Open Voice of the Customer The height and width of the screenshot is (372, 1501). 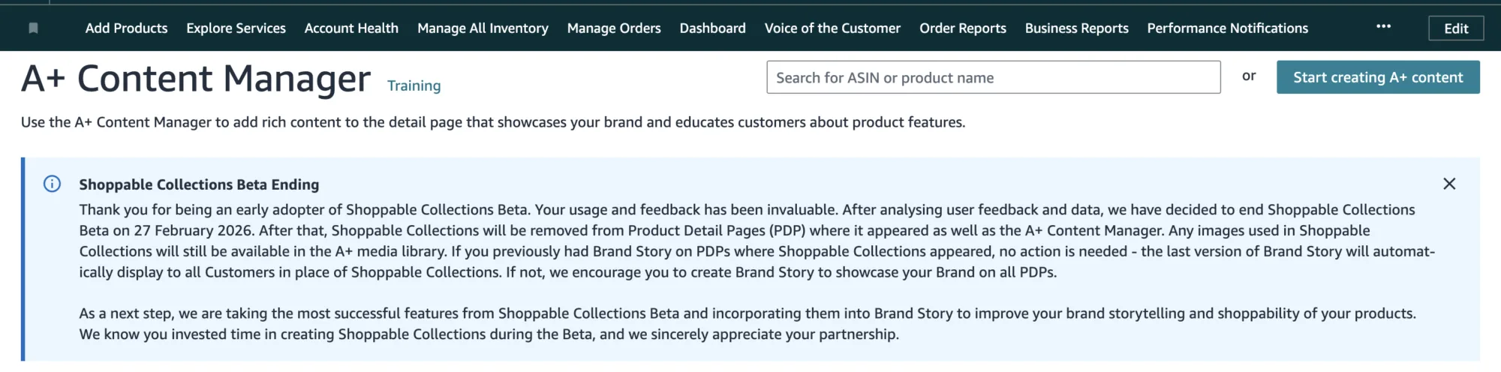(832, 28)
